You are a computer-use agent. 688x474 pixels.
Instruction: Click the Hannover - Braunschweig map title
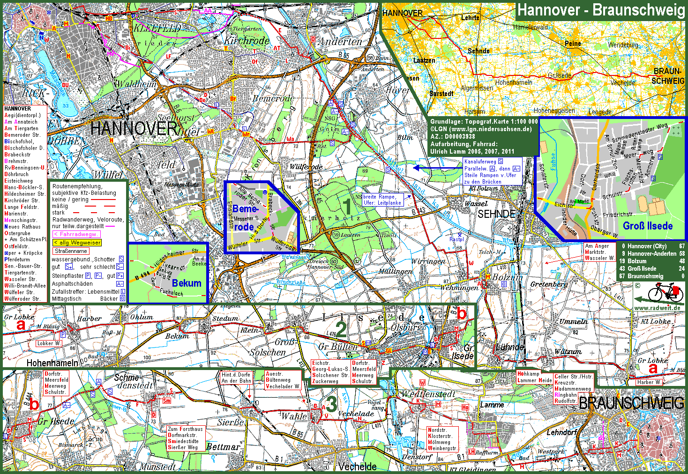(601, 10)
